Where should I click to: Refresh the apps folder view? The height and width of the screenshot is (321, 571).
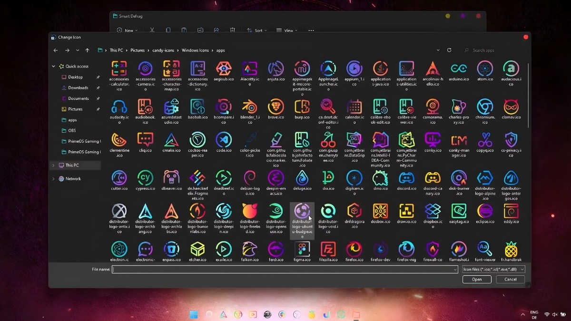[x=449, y=50]
